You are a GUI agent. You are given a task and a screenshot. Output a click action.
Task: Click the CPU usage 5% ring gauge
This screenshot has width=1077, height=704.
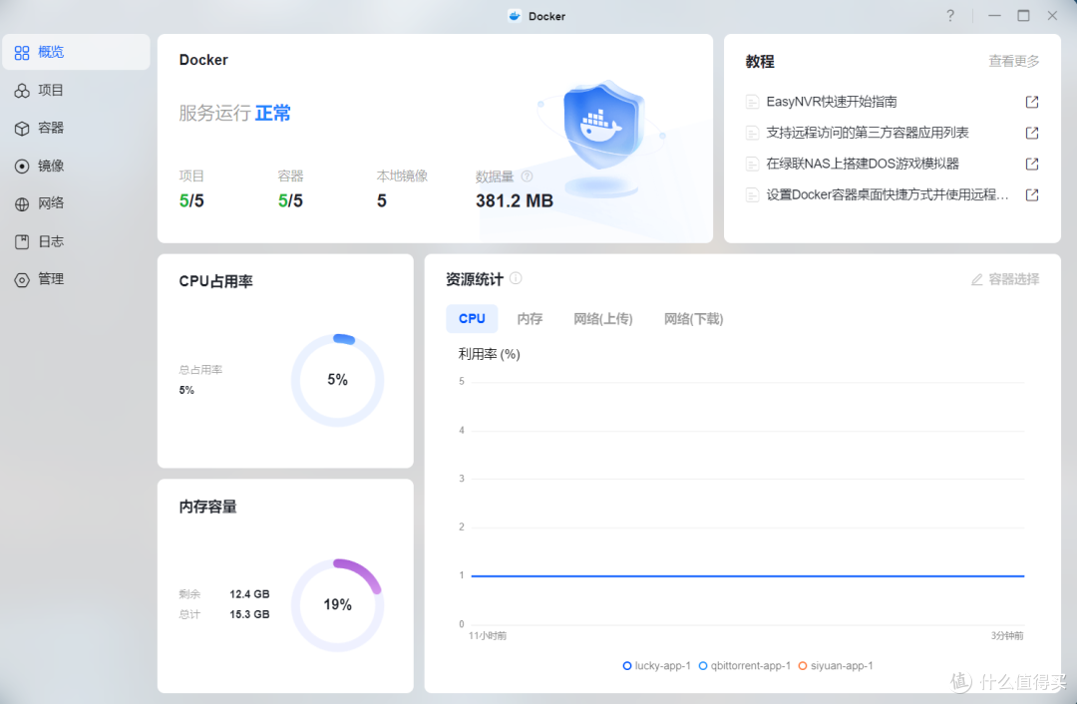(x=337, y=380)
